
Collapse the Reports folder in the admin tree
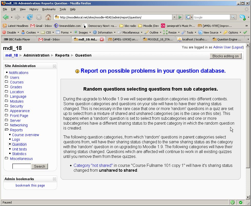tap(7, 130)
